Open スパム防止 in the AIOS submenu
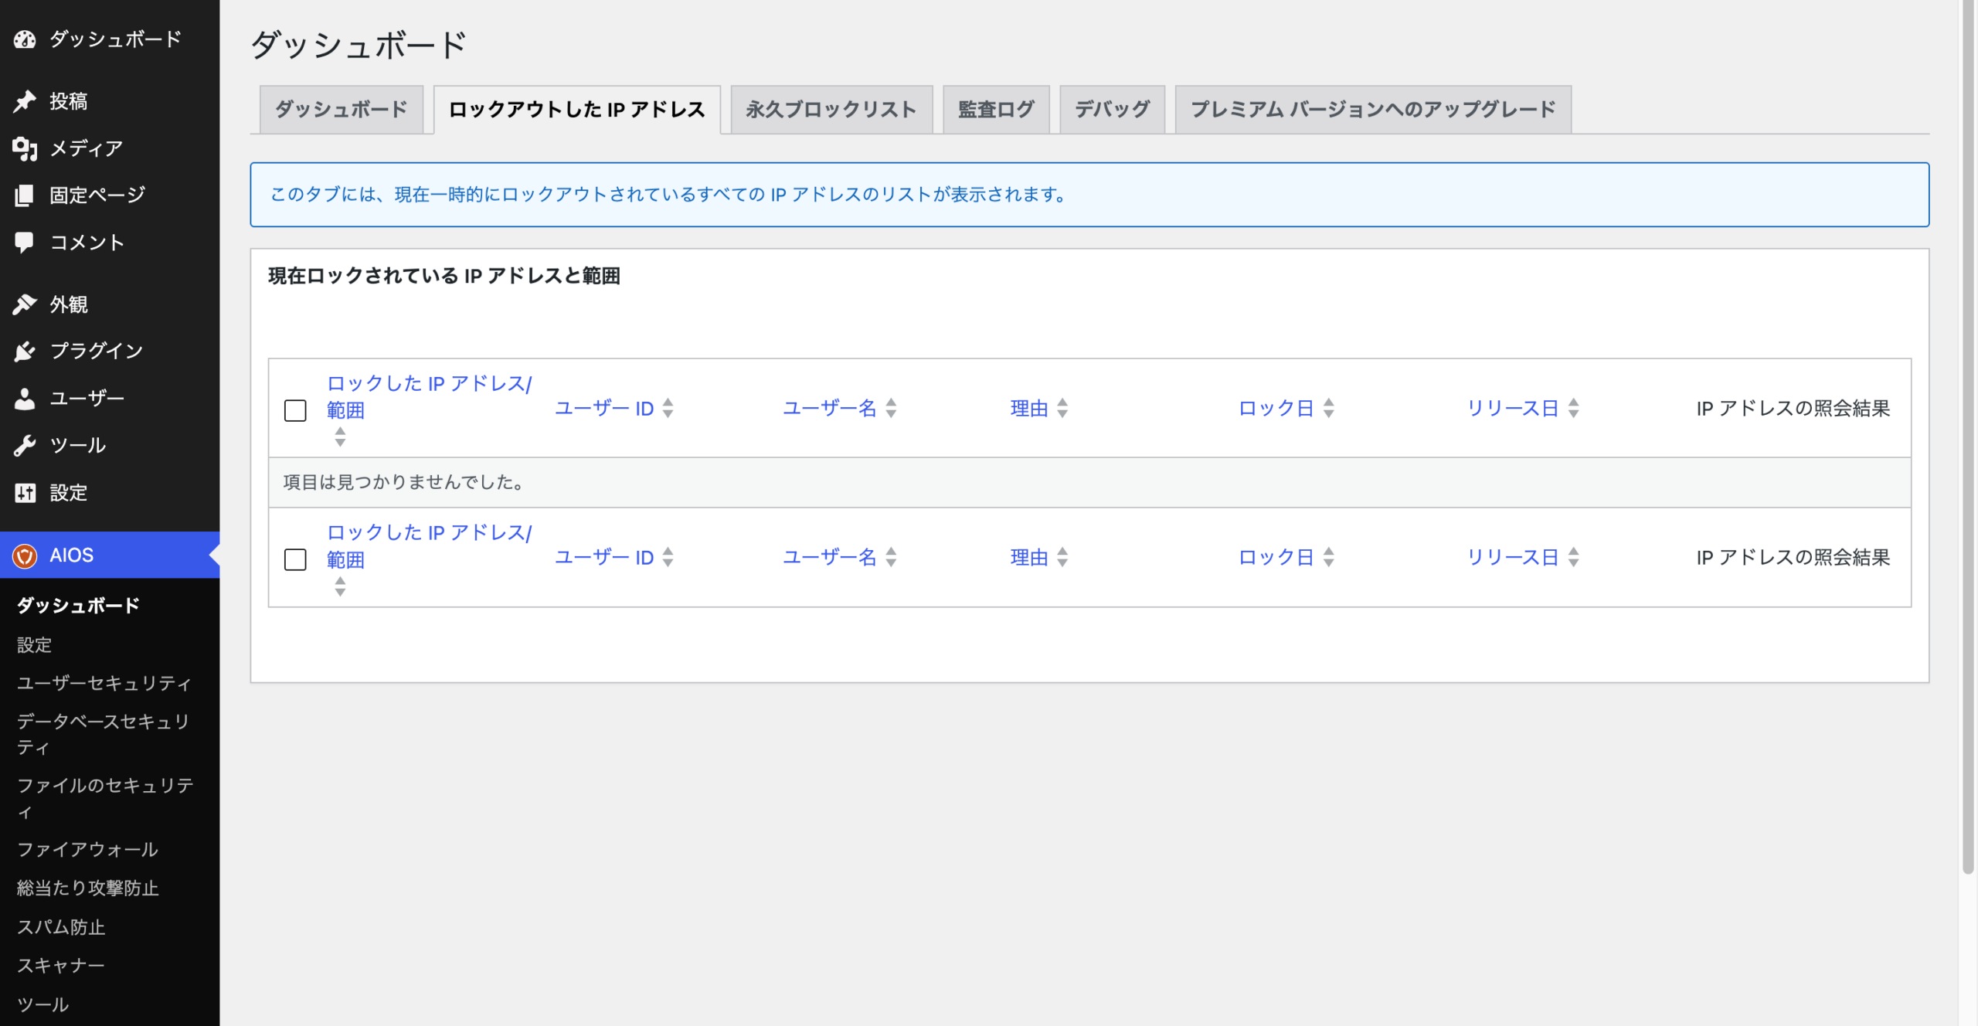The image size is (1978, 1026). tap(62, 927)
